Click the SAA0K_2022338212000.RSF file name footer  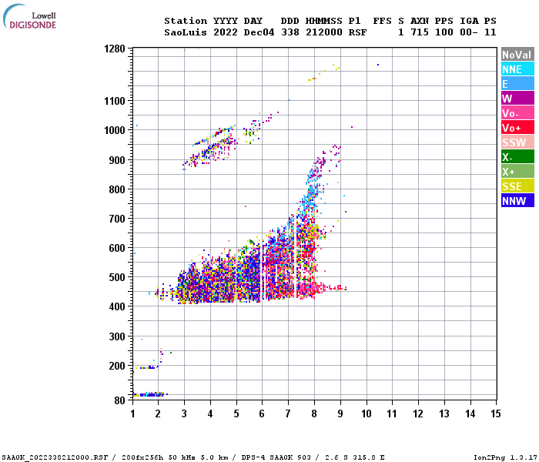pyautogui.click(x=55, y=457)
